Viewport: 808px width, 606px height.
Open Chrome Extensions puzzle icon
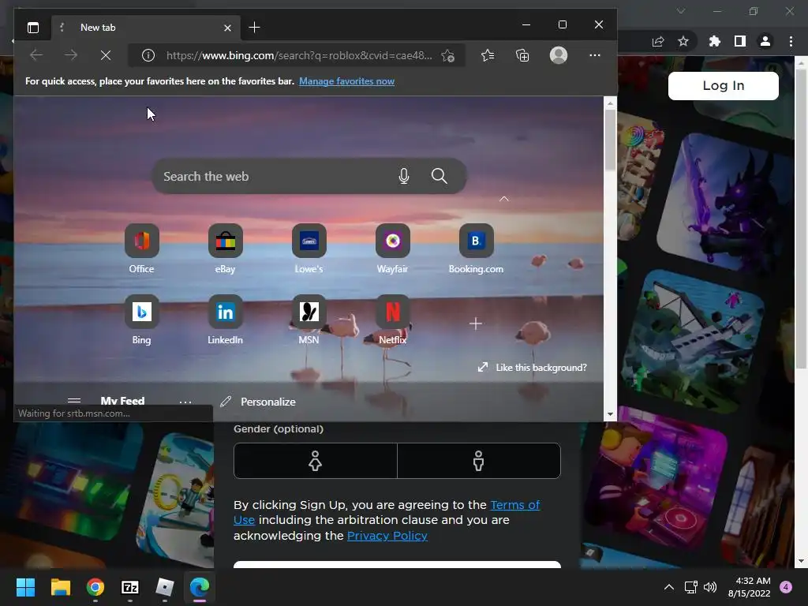[715, 41]
